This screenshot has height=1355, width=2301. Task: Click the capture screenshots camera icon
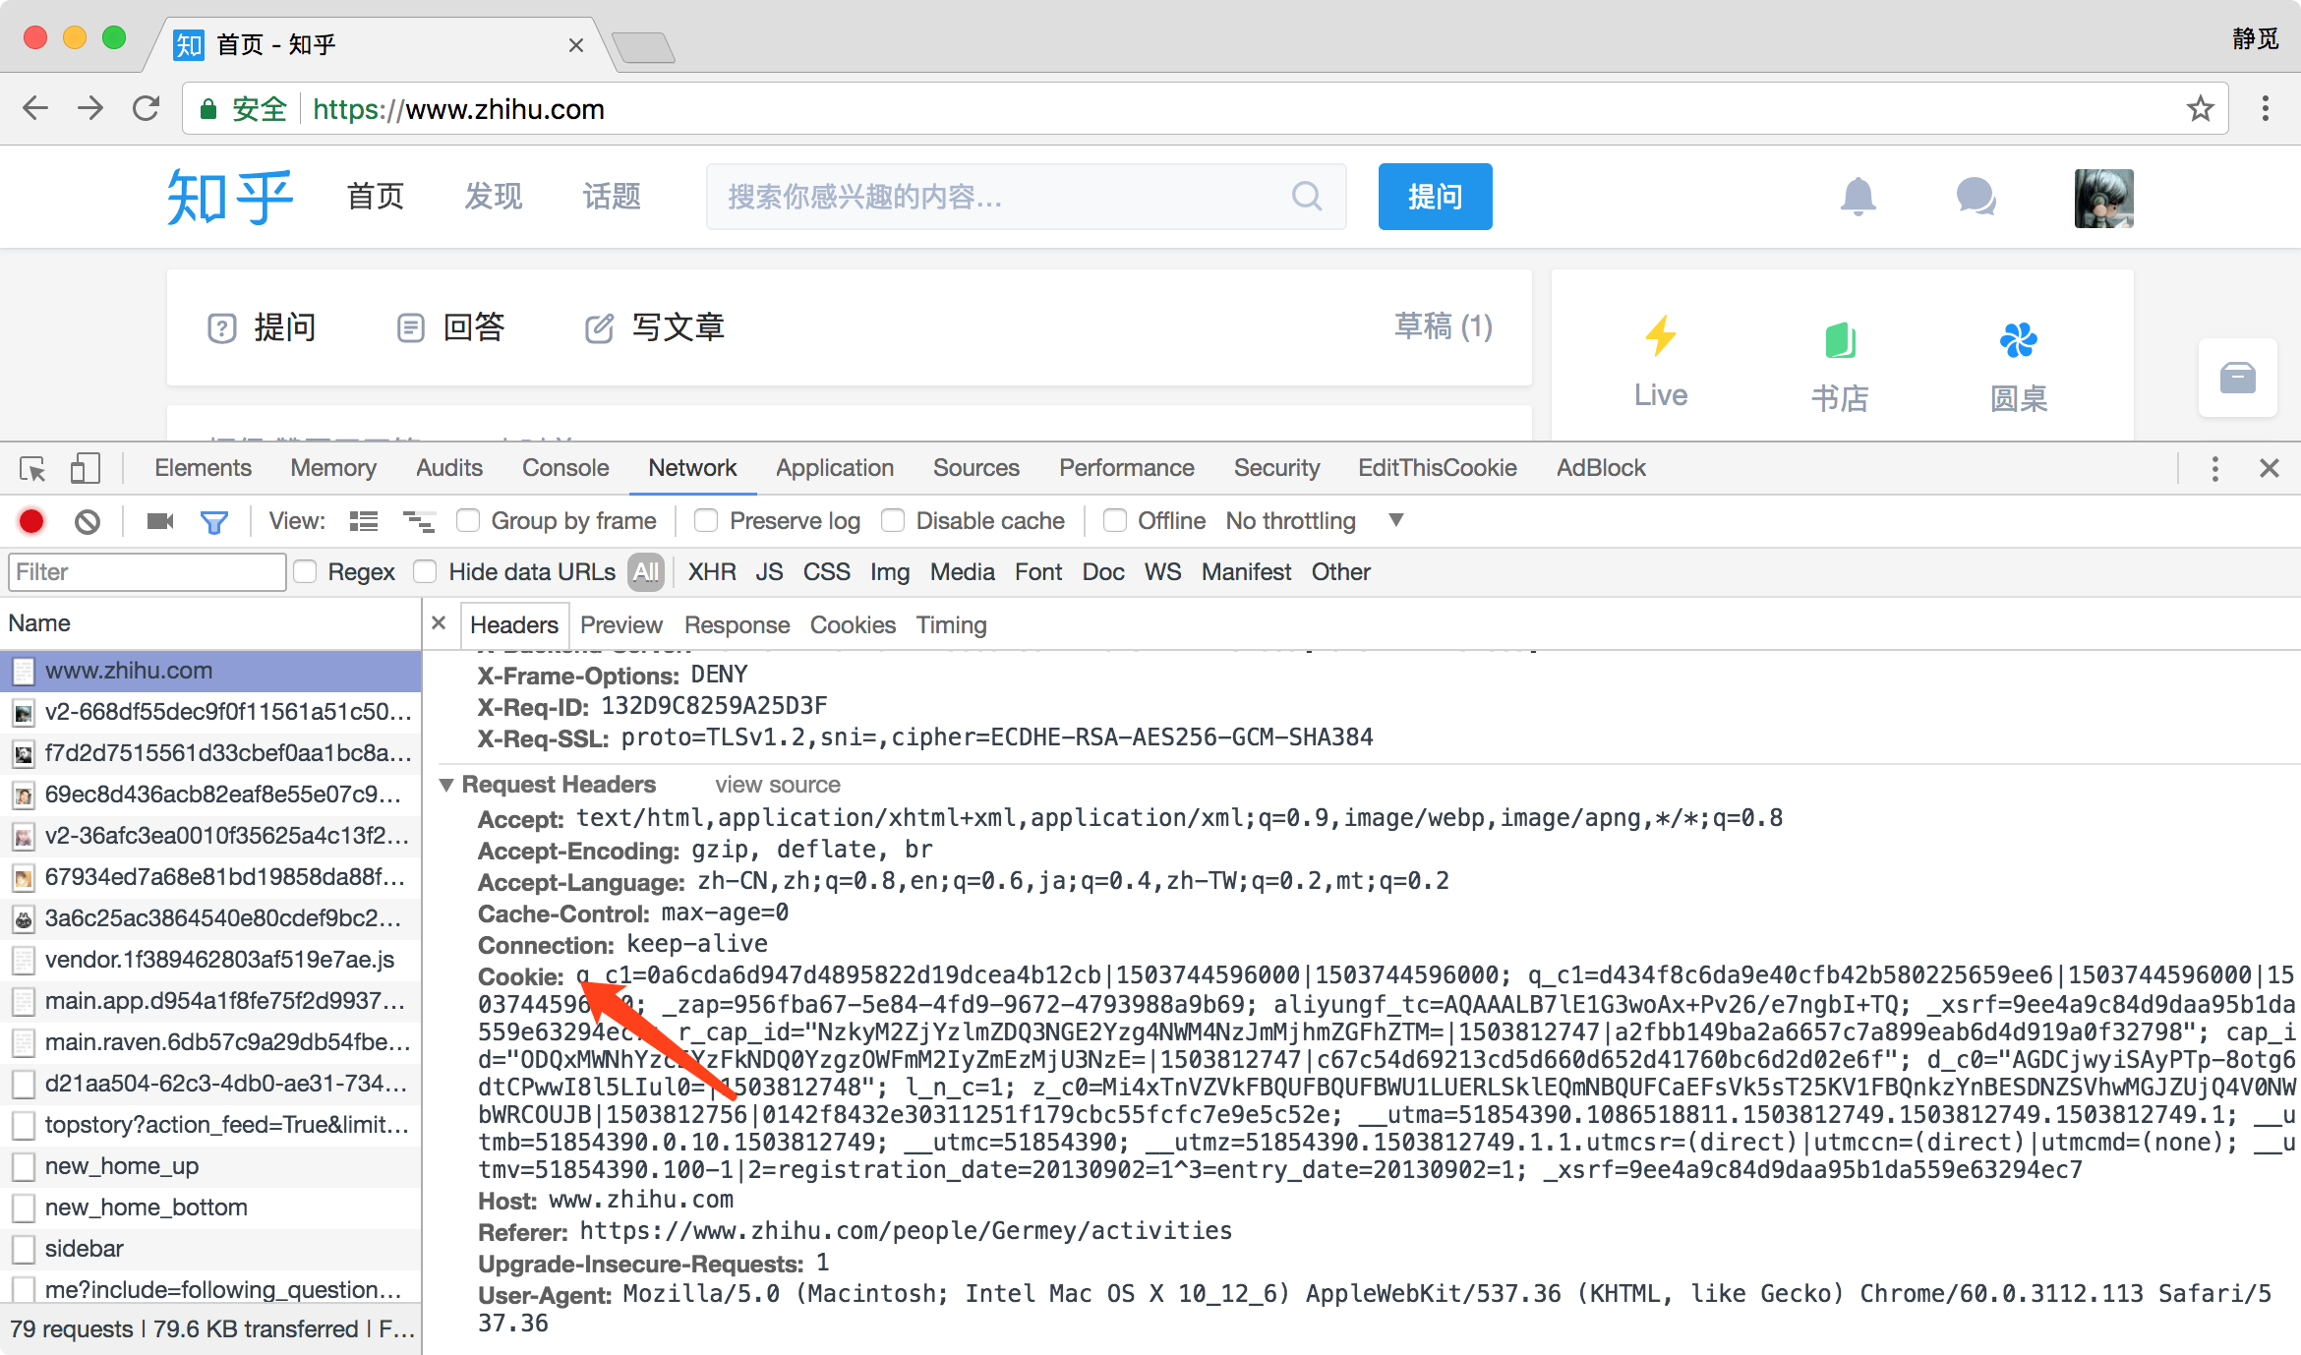tap(159, 521)
